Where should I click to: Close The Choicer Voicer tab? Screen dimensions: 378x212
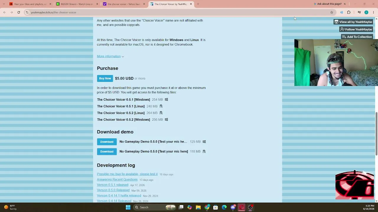pyautogui.click(x=191, y=4)
